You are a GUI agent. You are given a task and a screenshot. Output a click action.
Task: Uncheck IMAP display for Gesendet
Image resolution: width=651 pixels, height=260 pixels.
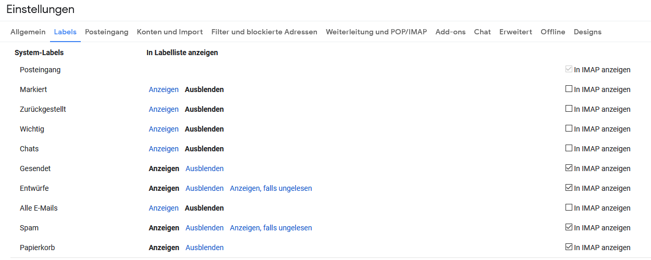coord(569,168)
